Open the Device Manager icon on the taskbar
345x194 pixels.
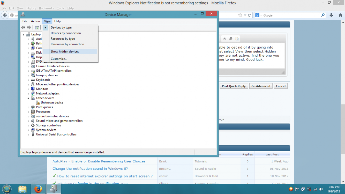point(54,189)
